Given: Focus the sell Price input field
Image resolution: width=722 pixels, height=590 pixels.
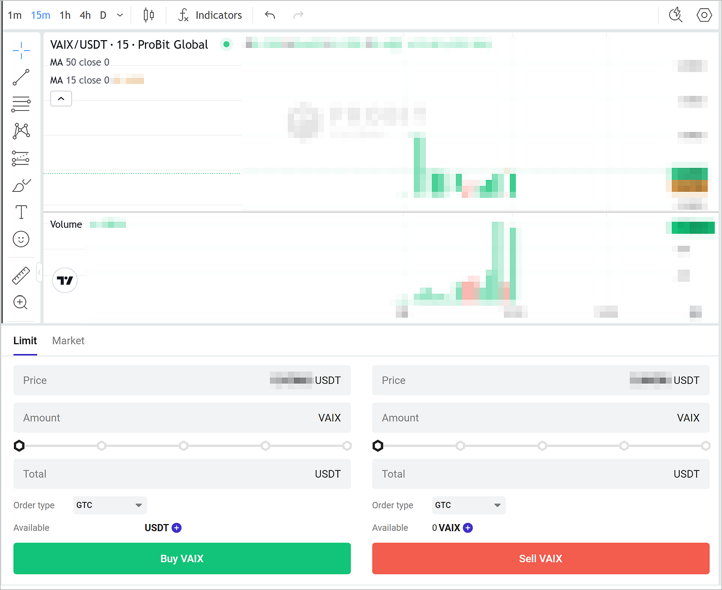Looking at the screenshot, I should tap(541, 380).
